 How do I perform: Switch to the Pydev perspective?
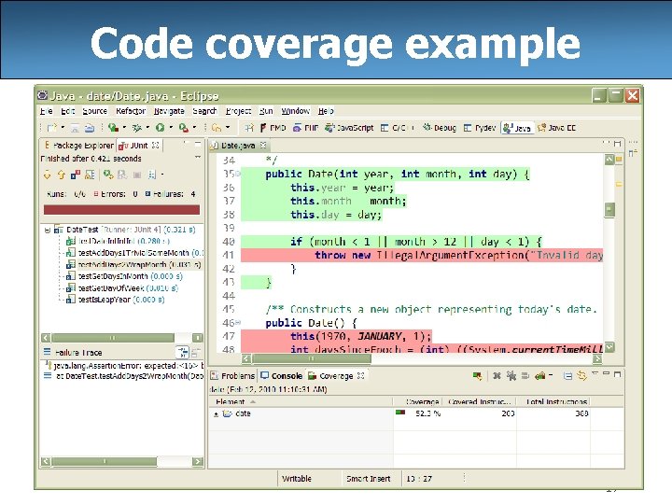480,128
